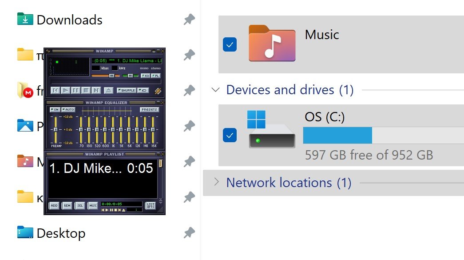The width and height of the screenshot is (464, 260).
Task: Select playlist entry 1. DJ Mike...
Action: point(102,168)
